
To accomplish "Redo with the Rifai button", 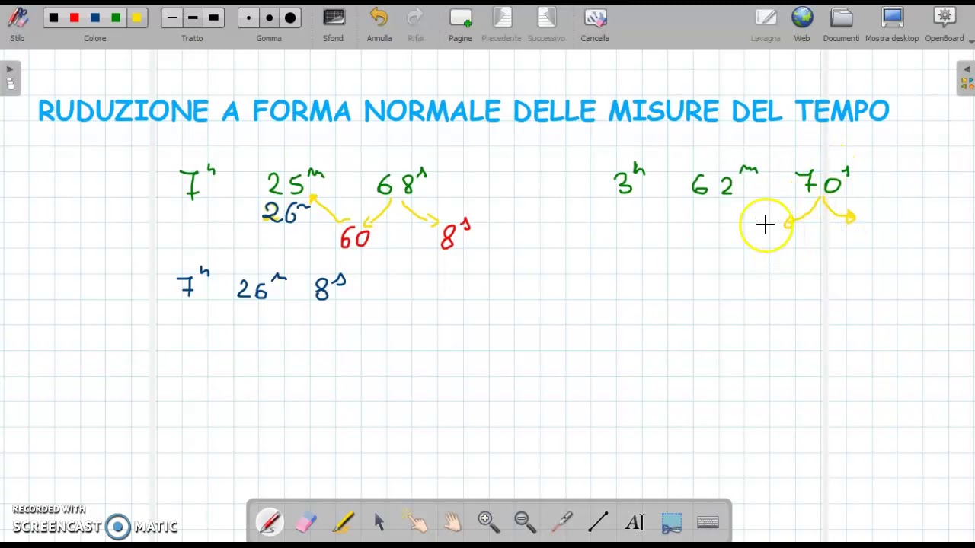I will click(415, 24).
